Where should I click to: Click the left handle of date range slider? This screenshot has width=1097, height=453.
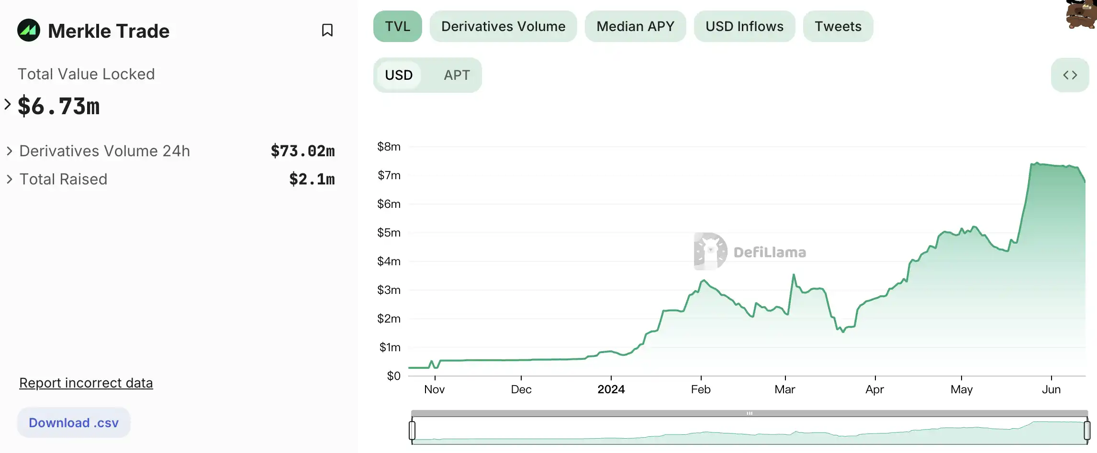click(412, 430)
